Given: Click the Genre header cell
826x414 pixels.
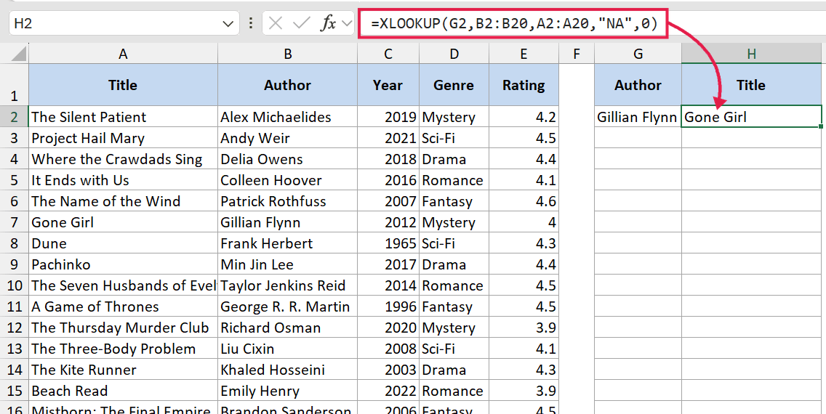Looking at the screenshot, I should coord(454,85).
